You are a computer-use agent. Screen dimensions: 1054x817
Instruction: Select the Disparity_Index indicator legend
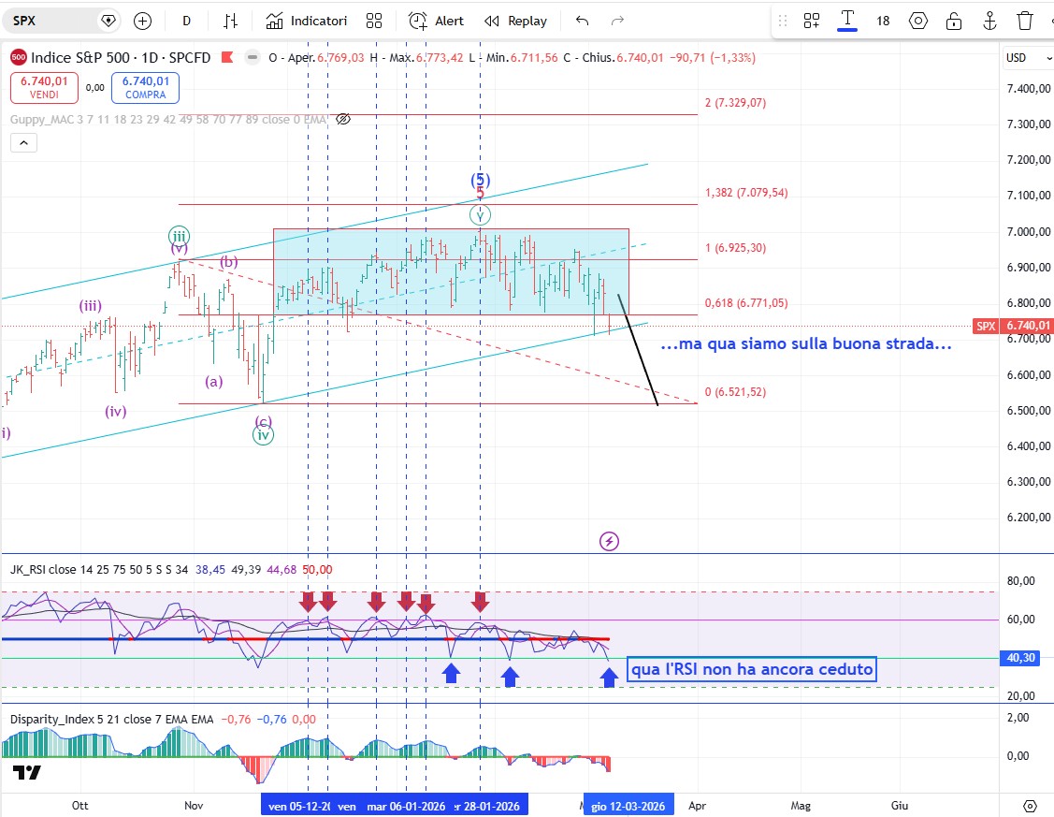tap(111, 720)
